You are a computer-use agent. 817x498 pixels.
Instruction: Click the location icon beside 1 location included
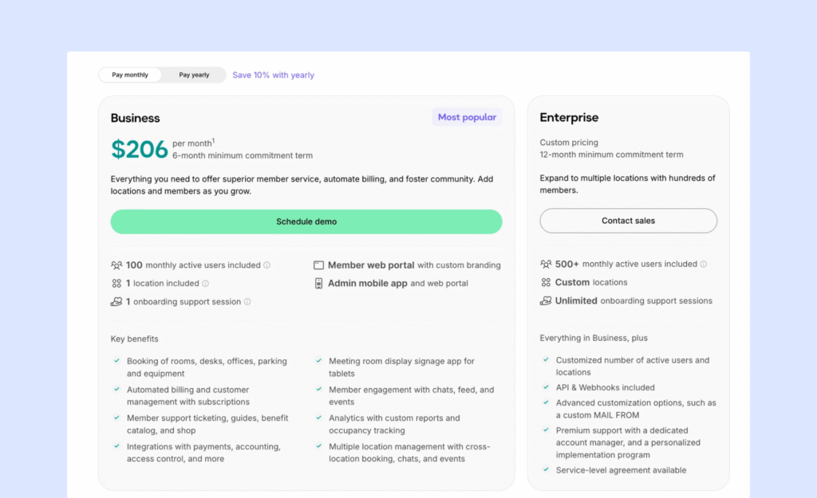[116, 284]
